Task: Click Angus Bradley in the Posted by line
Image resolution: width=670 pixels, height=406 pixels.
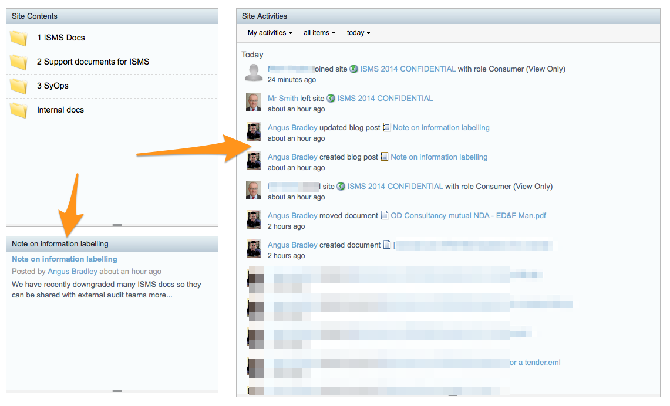Action: [72, 272]
